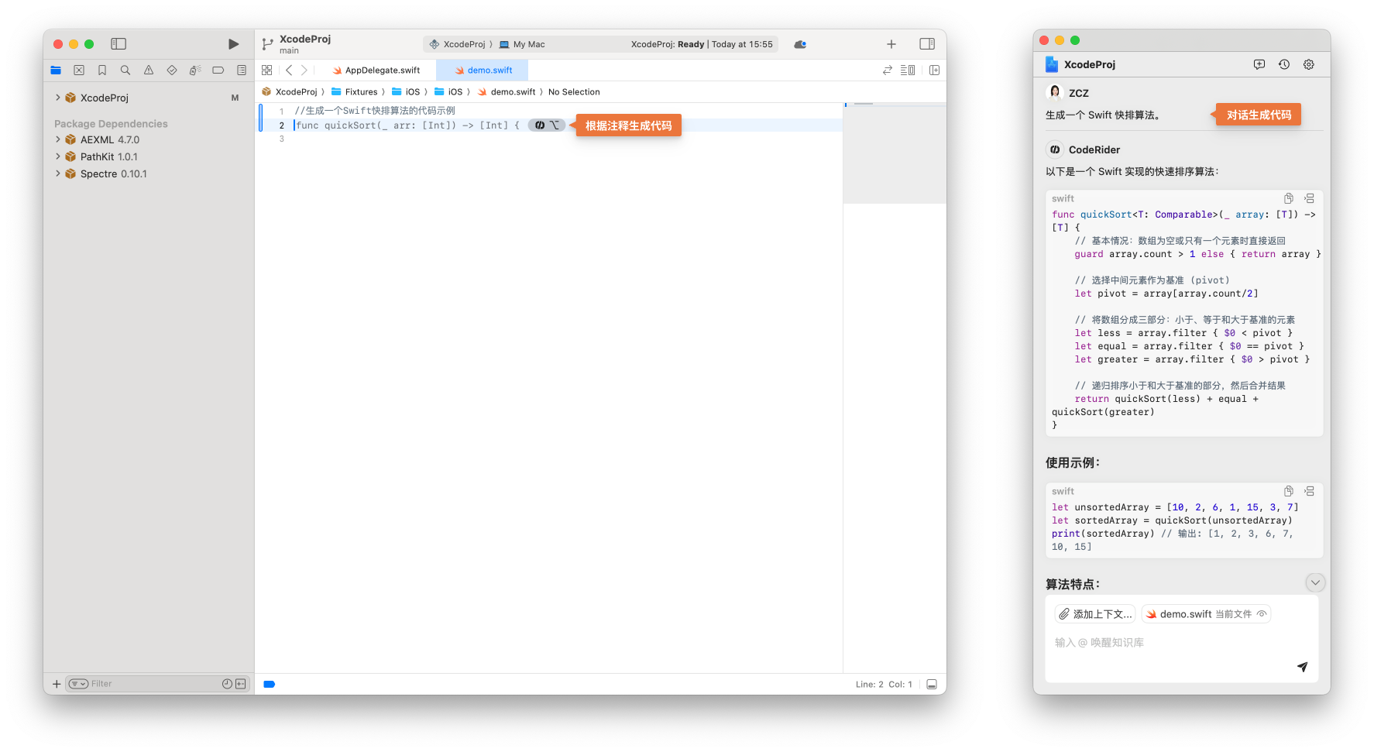Click the quickSort comment on line 1
The width and height of the screenshot is (1374, 752).
pos(375,111)
